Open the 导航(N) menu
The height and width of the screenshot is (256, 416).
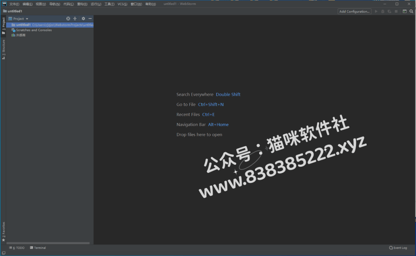click(55, 4)
